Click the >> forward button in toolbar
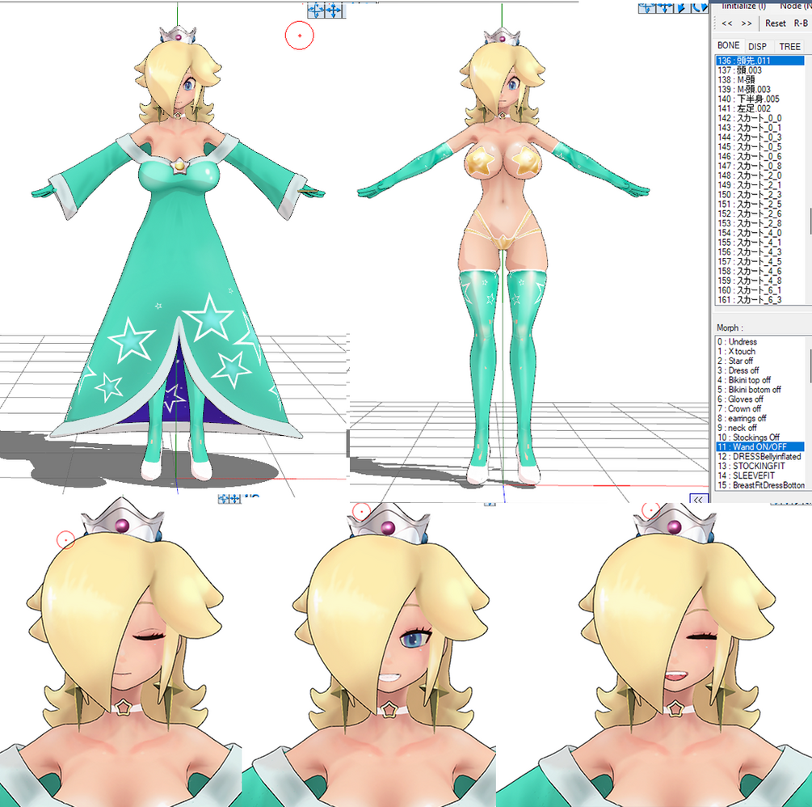This screenshot has width=812, height=807. 747,23
